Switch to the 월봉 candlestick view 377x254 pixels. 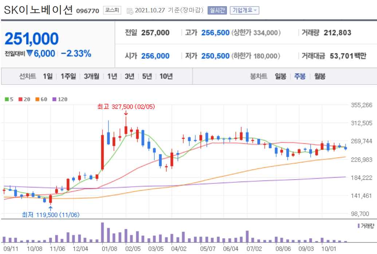coord(319,76)
